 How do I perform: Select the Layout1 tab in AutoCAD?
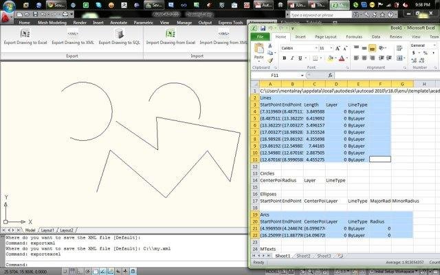click(x=47, y=230)
